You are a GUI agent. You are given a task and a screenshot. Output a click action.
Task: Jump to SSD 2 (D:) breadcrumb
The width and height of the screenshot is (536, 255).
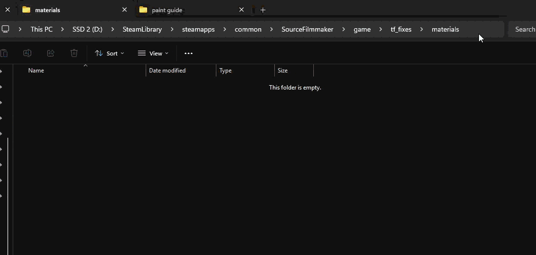point(87,29)
